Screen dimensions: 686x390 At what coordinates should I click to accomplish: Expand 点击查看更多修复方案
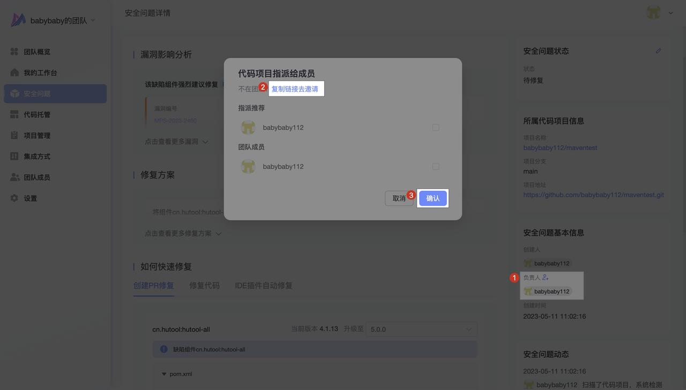(182, 234)
